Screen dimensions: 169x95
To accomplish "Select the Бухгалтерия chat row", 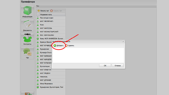I will [x=44, y=66].
